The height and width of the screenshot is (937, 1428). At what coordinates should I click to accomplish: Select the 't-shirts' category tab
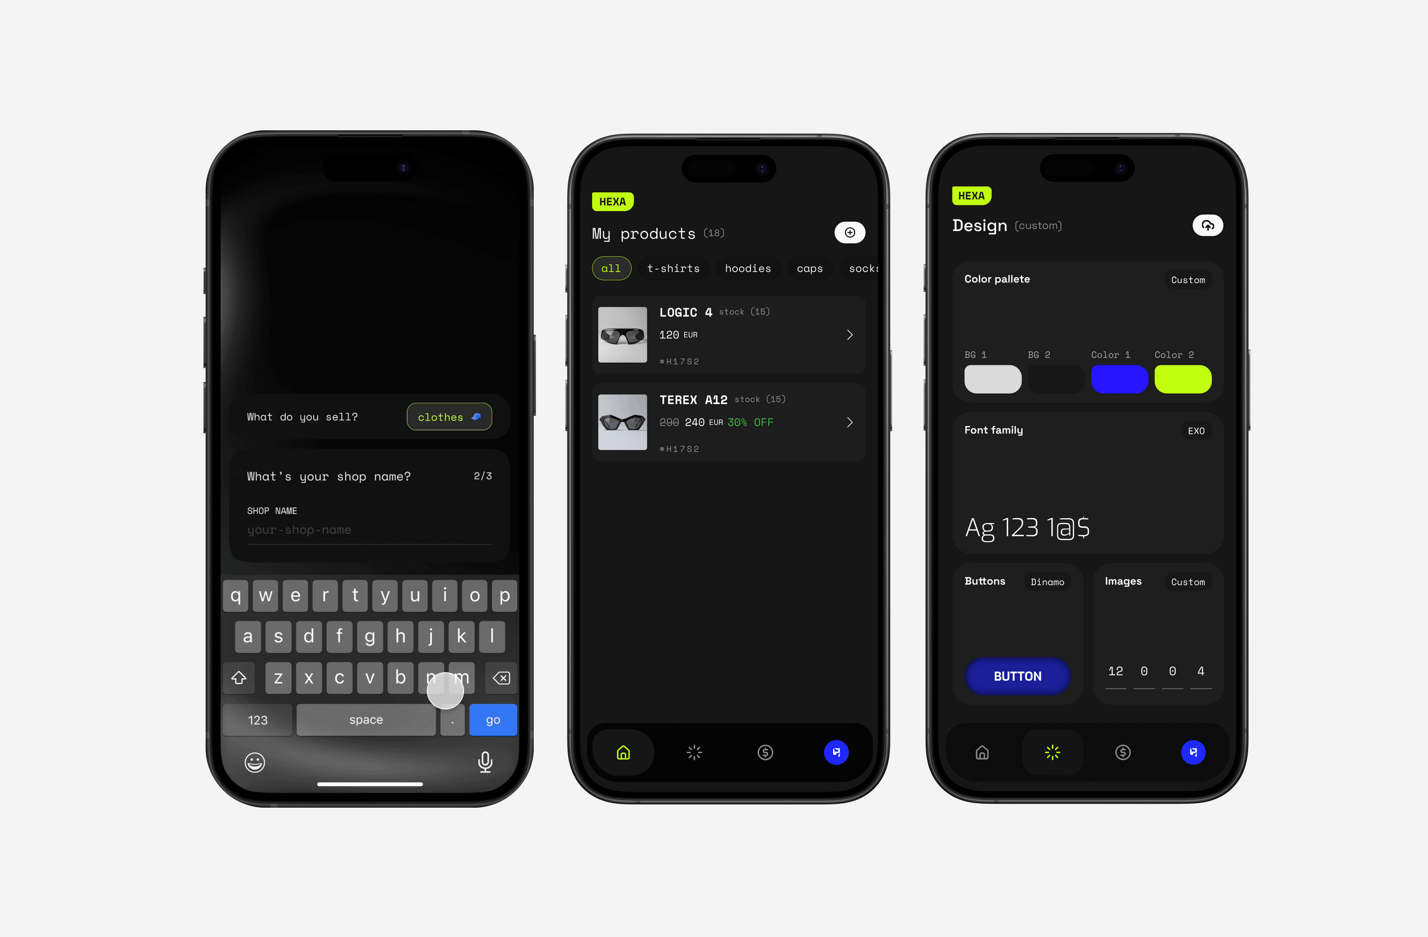673,269
